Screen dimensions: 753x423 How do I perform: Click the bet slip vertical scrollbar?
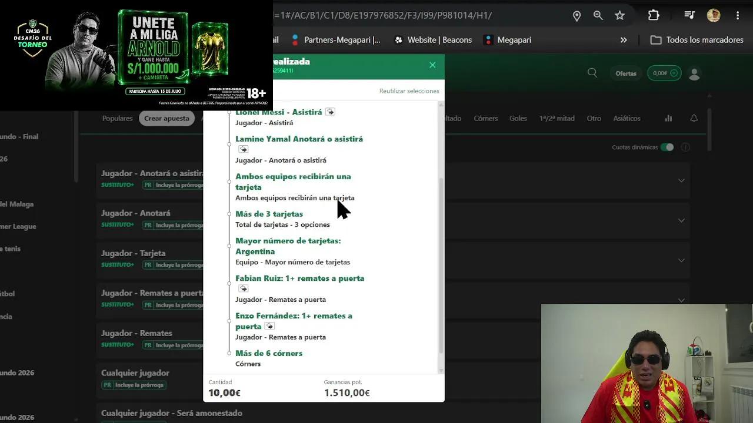pyautogui.click(x=441, y=263)
